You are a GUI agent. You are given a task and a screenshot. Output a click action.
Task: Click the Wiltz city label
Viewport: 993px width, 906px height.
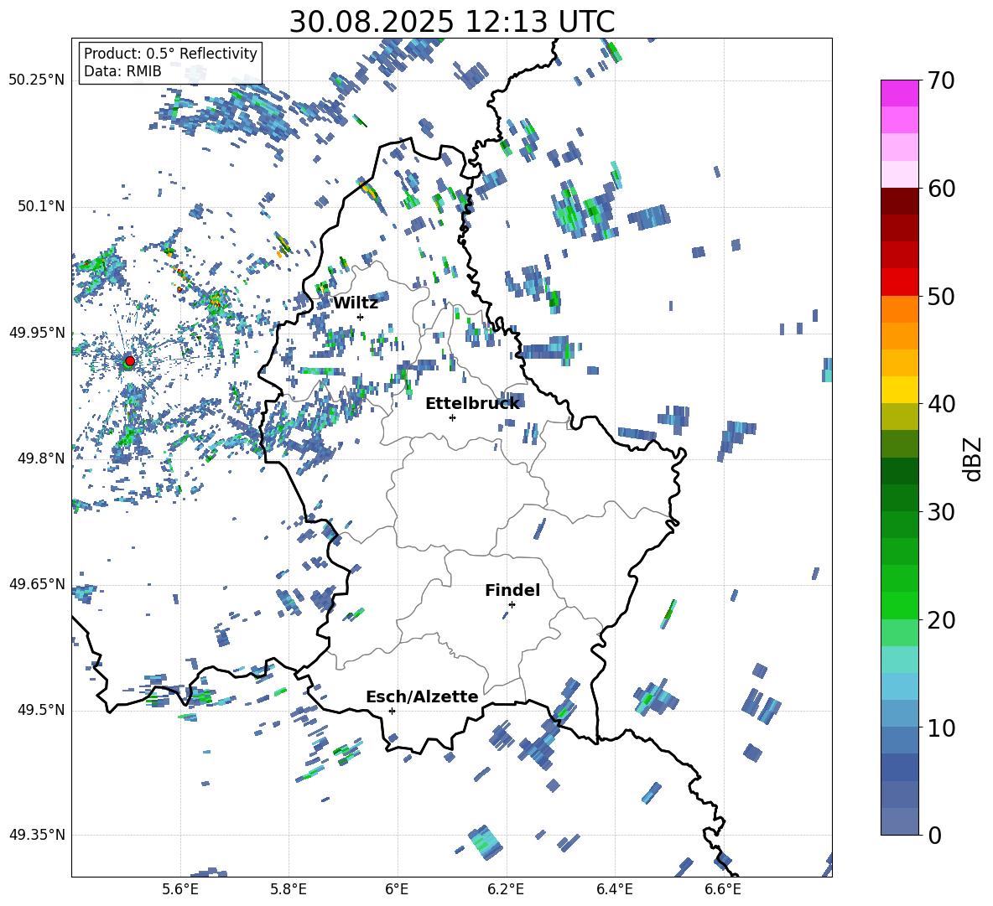click(356, 303)
